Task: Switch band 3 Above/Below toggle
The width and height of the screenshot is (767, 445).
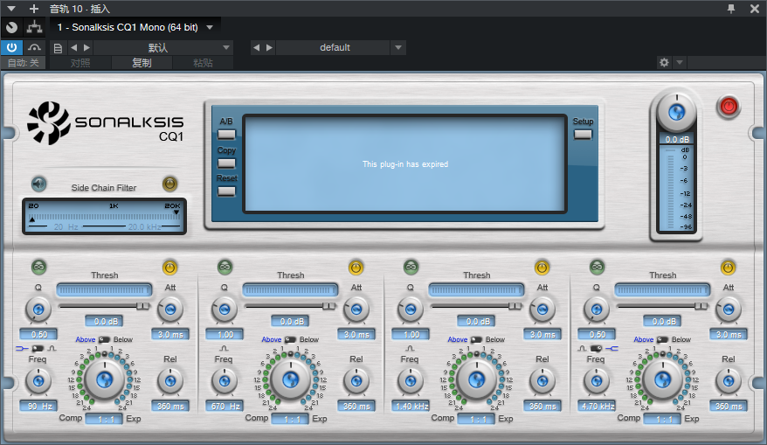Action: (476, 339)
